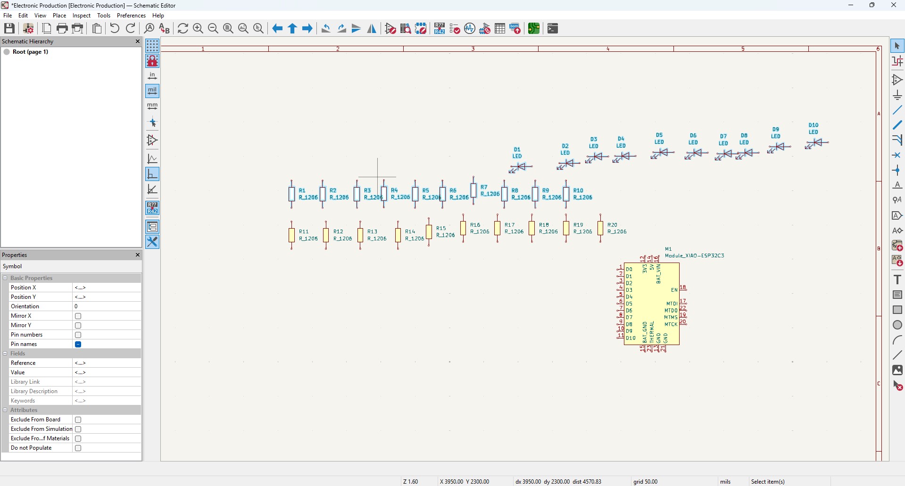Activate the Delete tool
Image resolution: width=905 pixels, height=486 pixels.
[897, 386]
